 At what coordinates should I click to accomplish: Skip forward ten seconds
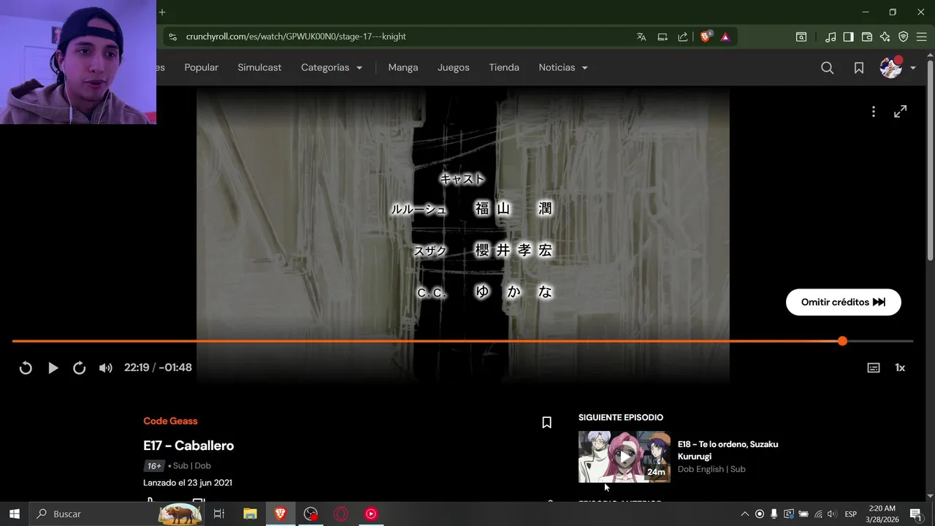79,368
